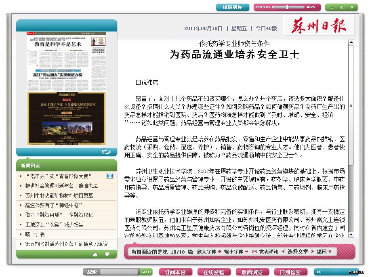Open the newspaper page thumbnail preview

tap(66, 88)
